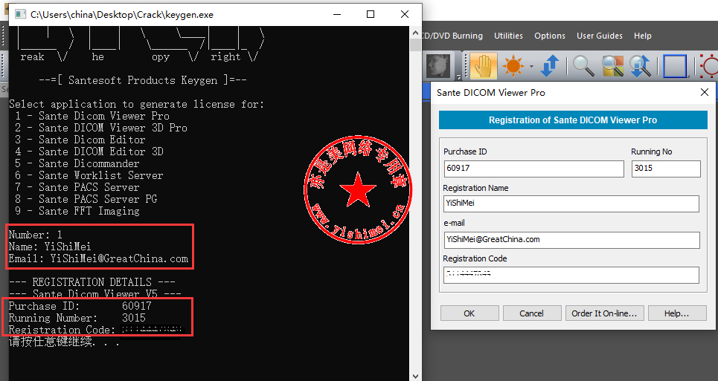Focus the e-mail input field
This screenshot has height=381, width=718.
[571, 239]
